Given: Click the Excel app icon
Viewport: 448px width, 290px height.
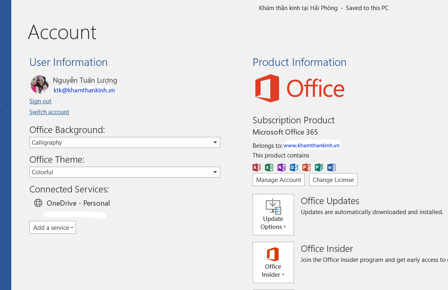Looking at the screenshot, I should coord(269,167).
